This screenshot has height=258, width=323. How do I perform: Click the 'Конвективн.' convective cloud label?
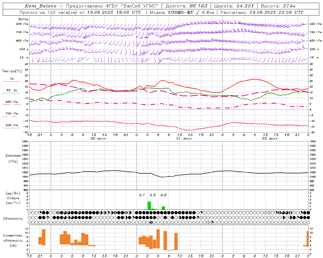coord(13,236)
